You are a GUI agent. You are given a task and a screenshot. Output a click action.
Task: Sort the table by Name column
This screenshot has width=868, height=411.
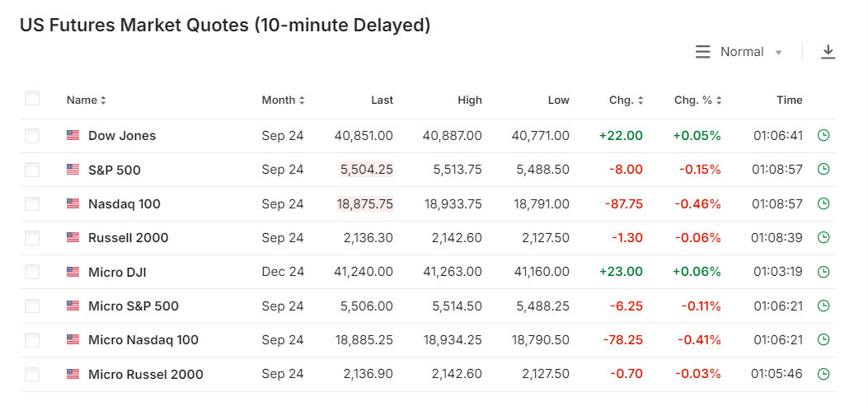[x=87, y=100]
